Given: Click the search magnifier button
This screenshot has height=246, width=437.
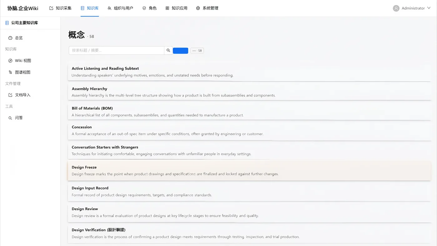Looking at the screenshot, I should 168,50.
